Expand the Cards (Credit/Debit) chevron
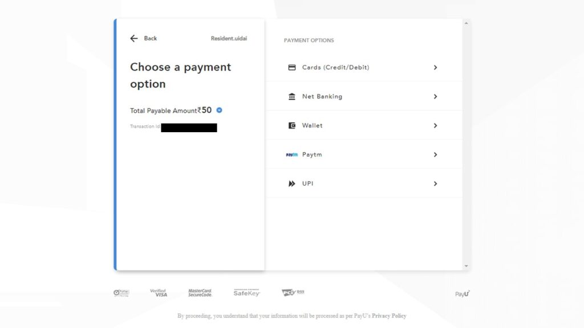584x328 pixels. [435, 67]
